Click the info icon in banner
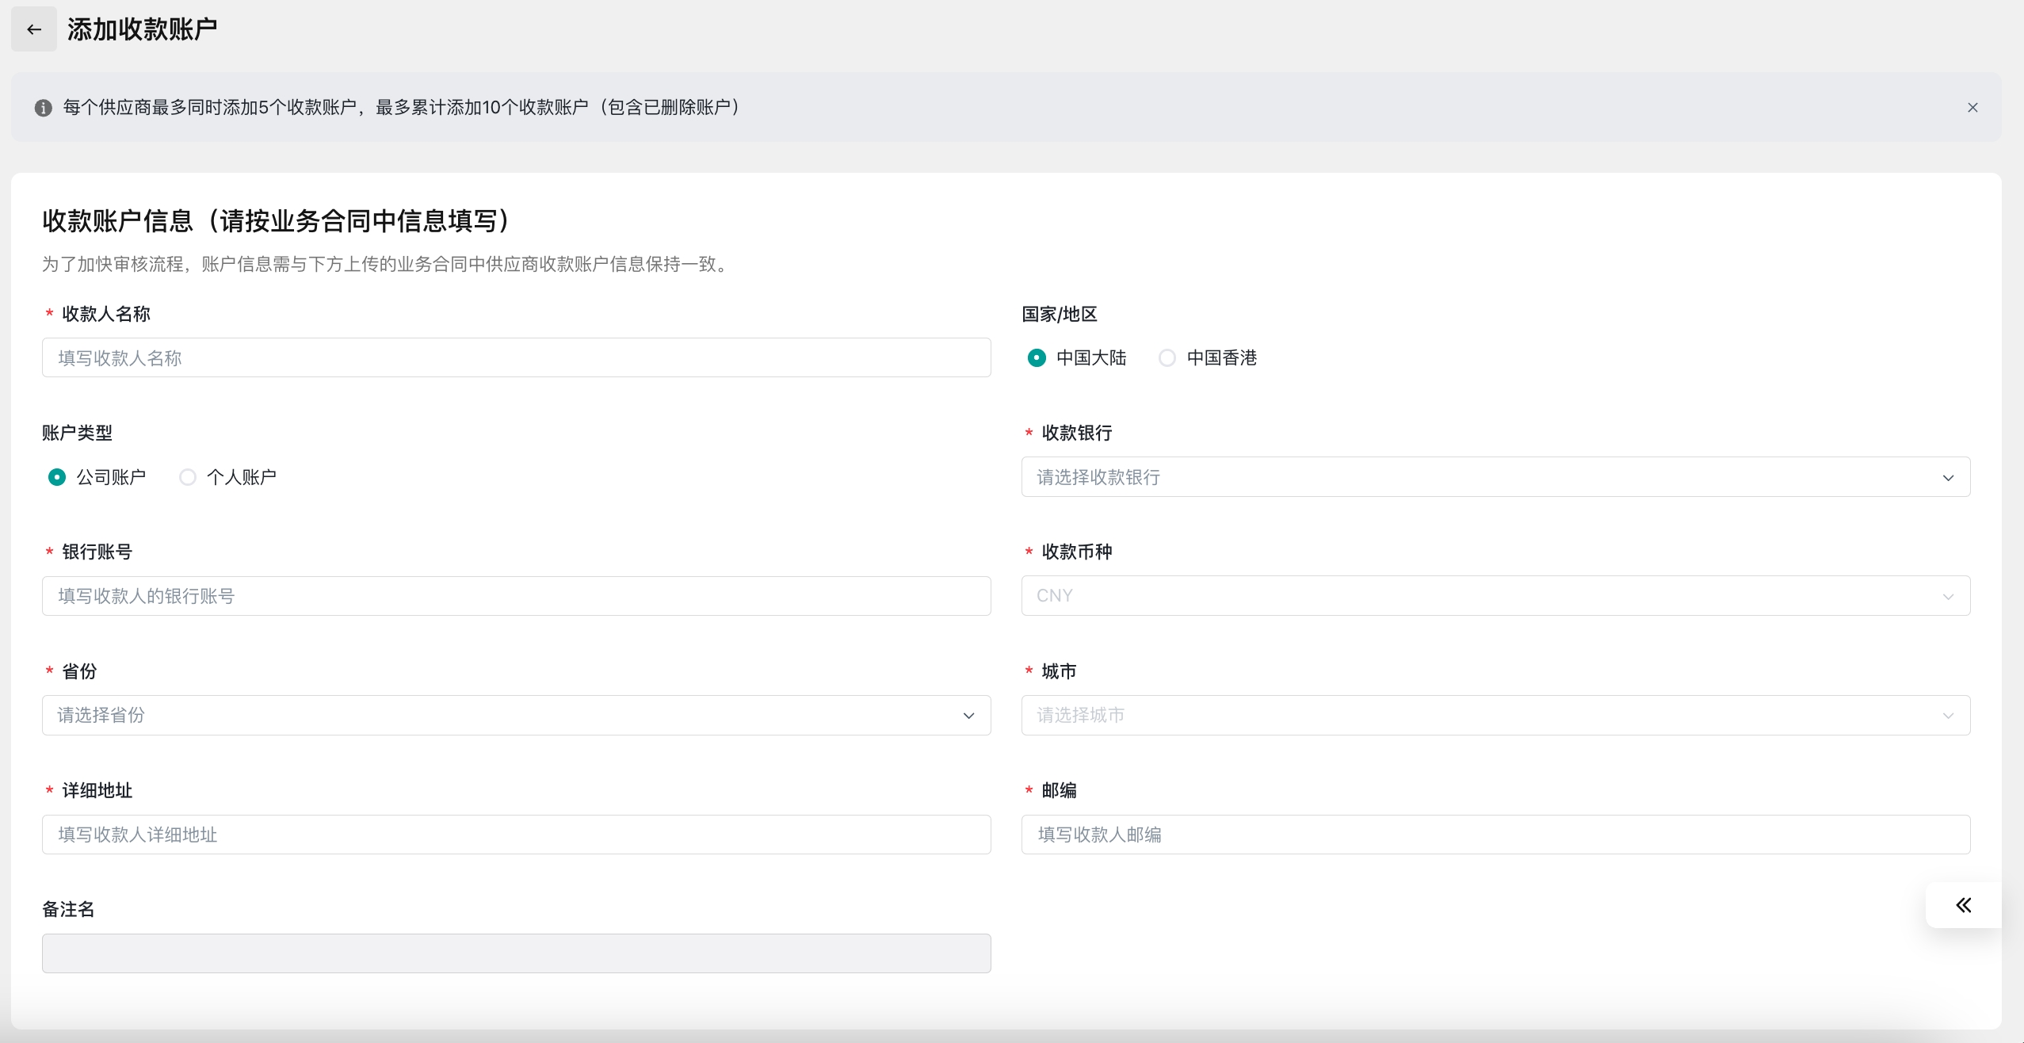This screenshot has height=1043, width=2024. click(44, 108)
